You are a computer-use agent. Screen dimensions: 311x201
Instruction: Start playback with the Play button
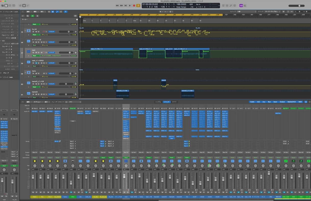tap(130, 5)
